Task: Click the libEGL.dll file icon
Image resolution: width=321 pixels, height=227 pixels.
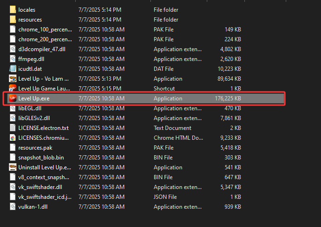Action: [x=13, y=108]
